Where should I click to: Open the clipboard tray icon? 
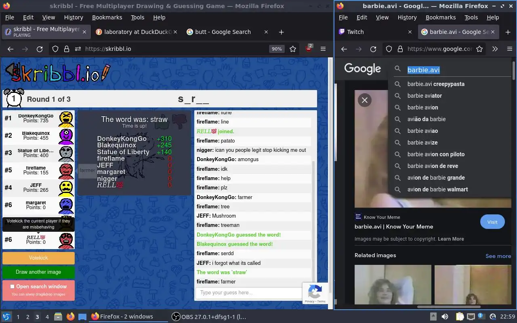[460, 317]
